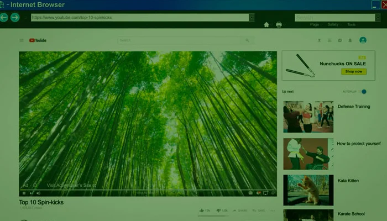The height and width of the screenshot is (221, 387).
Task: Click Shop now in the Nunchucks ad
Action: point(354,71)
